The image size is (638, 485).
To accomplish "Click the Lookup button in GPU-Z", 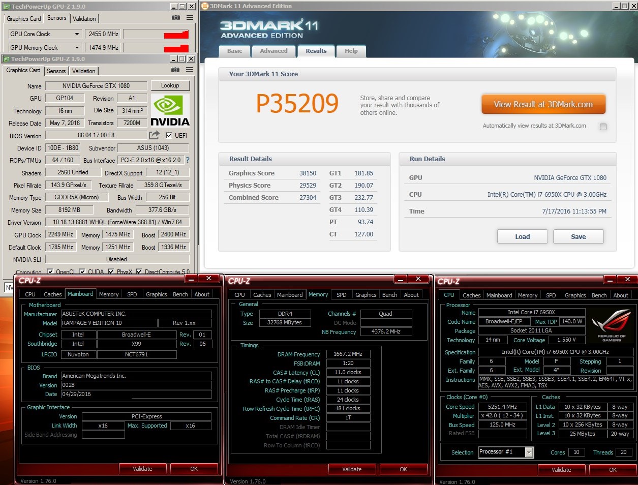I will tap(170, 85).
